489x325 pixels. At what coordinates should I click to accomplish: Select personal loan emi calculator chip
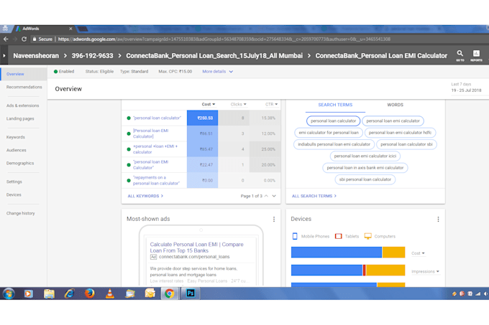pyautogui.click(x=393, y=121)
